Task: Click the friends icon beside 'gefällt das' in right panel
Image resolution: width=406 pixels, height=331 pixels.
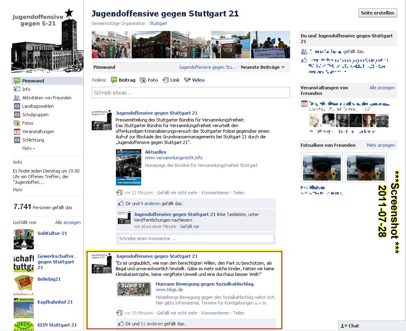Action: [304, 51]
